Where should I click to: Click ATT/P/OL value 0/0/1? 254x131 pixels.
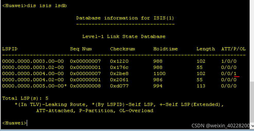click(229, 74)
